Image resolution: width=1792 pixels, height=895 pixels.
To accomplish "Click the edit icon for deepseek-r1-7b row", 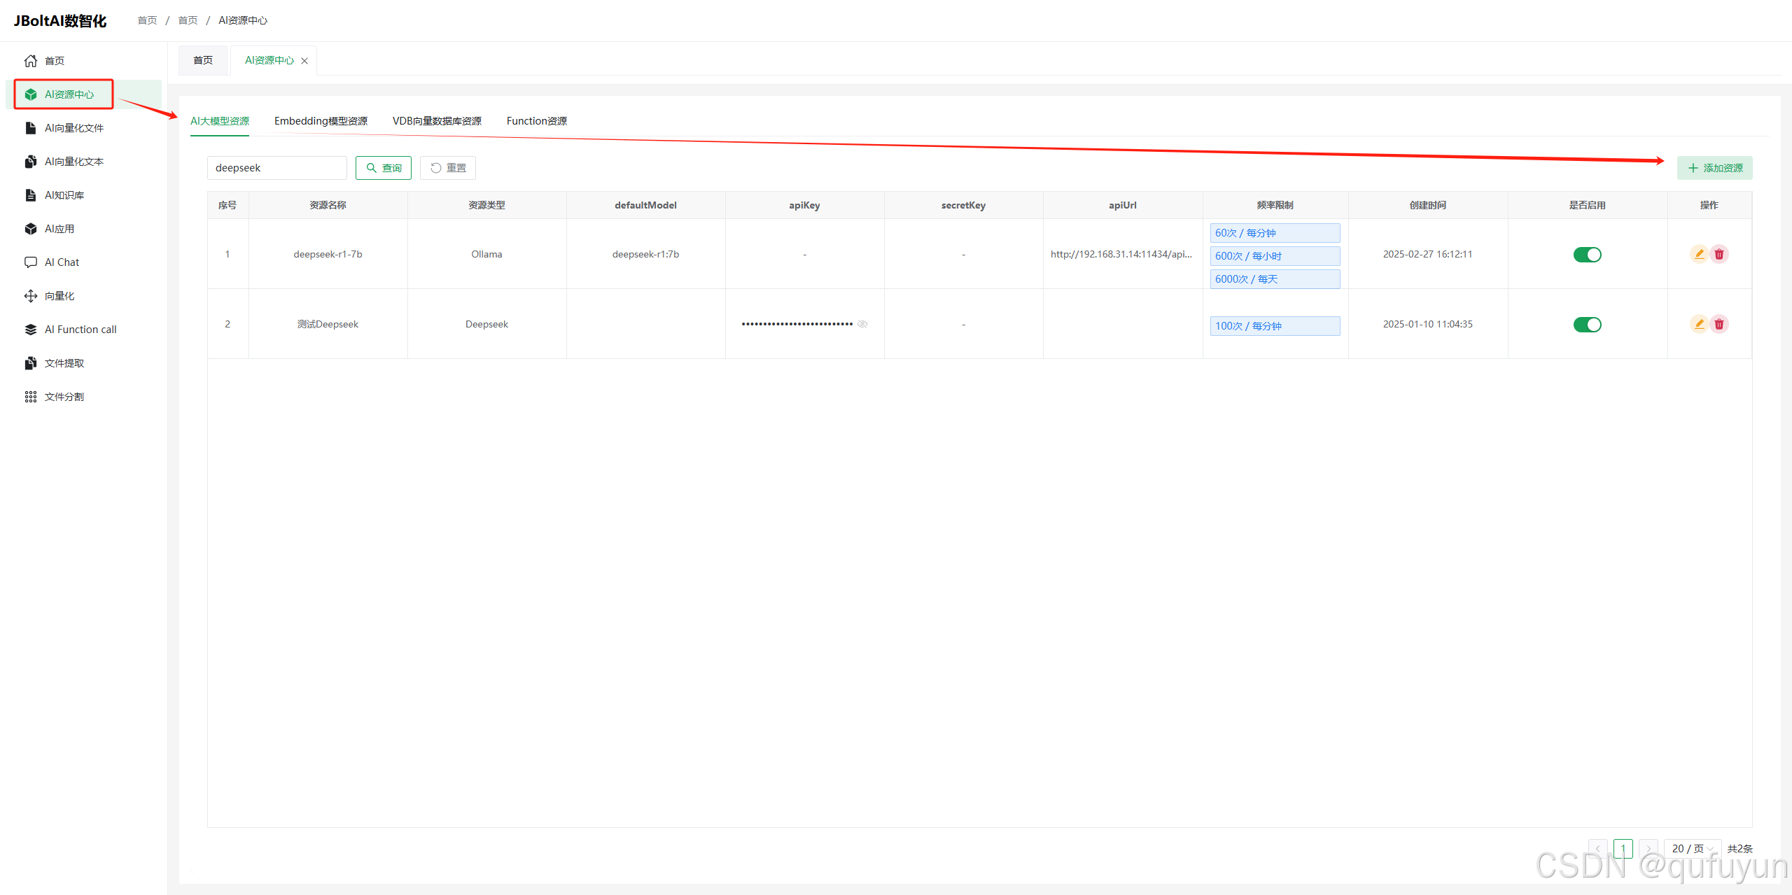I will pos(1699,254).
